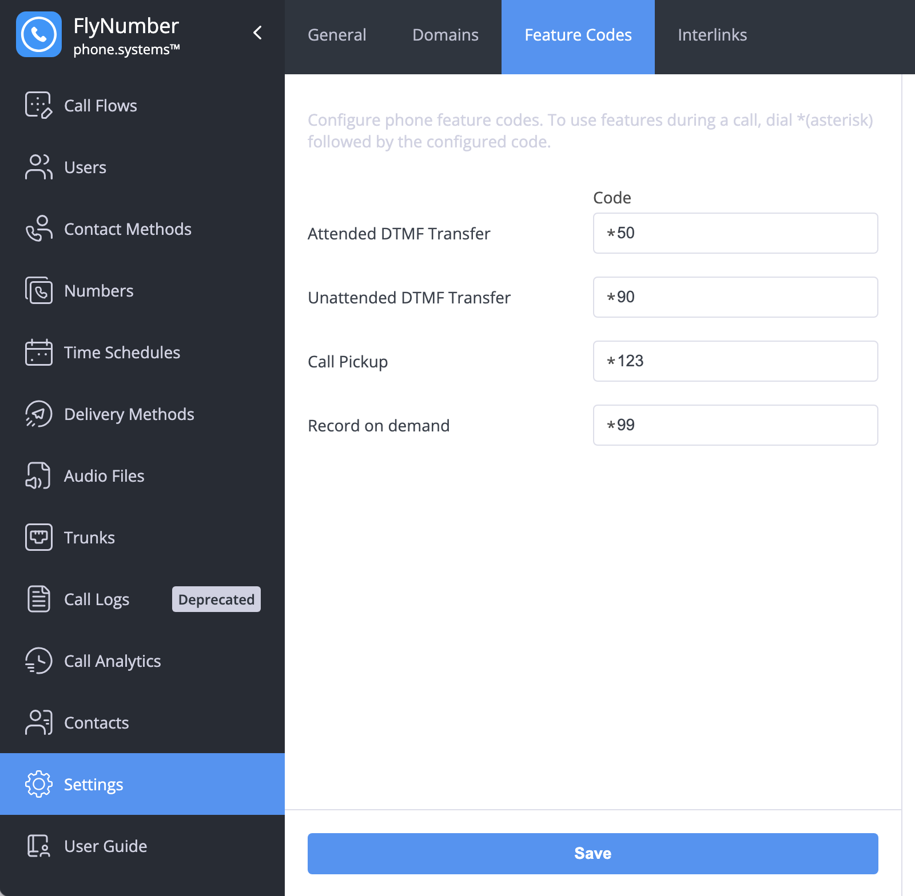915x896 pixels.
Task: Click the Numbers icon
Action: [x=39, y=290]
